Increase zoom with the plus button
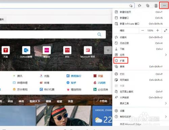The image size is (169, 130). (x=158, y=30)
